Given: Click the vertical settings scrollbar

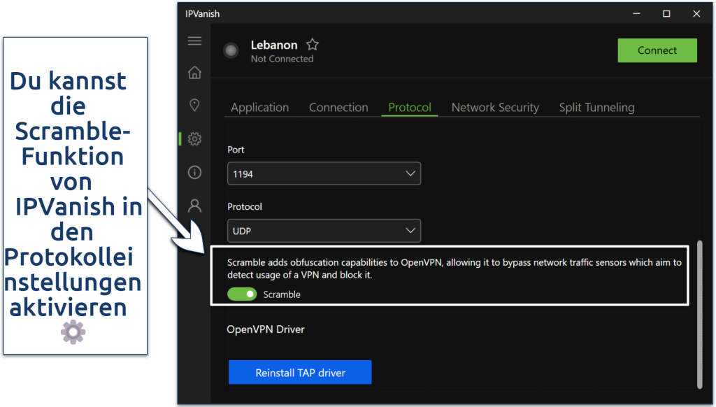Looking at the screenshot, I should pos(699,315).
